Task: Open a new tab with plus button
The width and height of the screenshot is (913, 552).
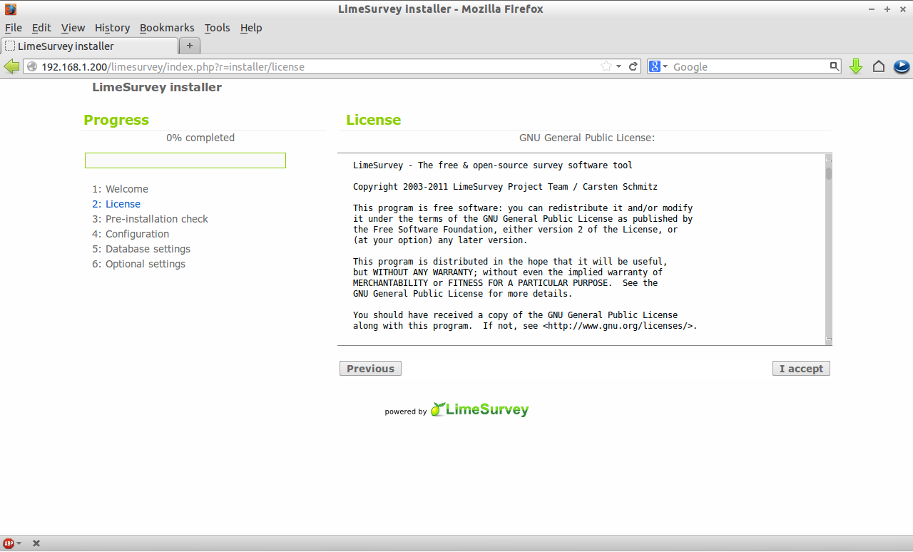Action: [x=190, y=46]
